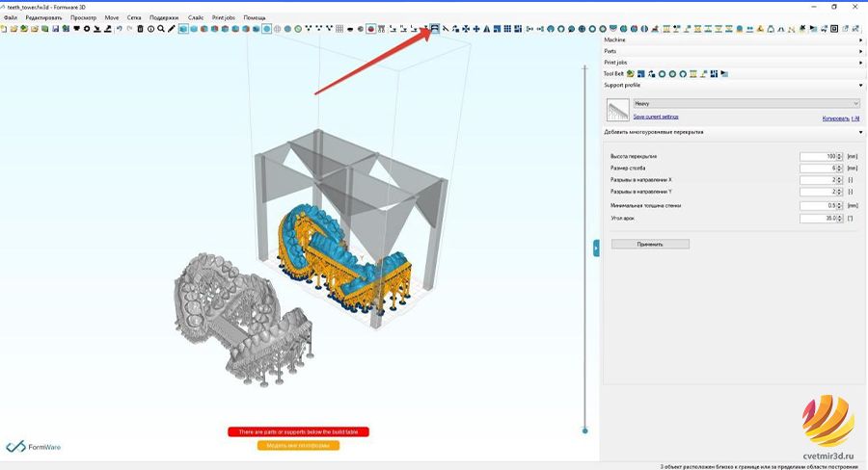Open the Редактировать menu
This screenshot has width=868, height=470.
[x=43, y=17]
